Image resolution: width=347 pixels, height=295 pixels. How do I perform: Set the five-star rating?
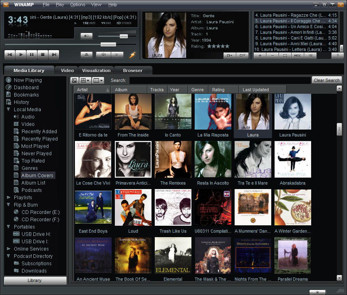coord(218,46)
